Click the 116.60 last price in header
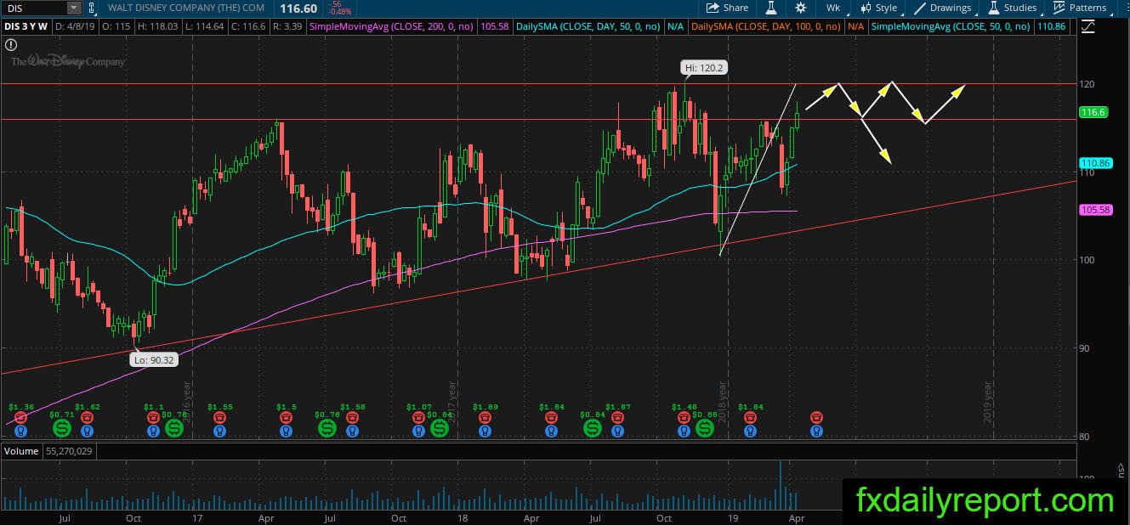The width and height of the screenshot is (1130, 525). tap(298, 8)
